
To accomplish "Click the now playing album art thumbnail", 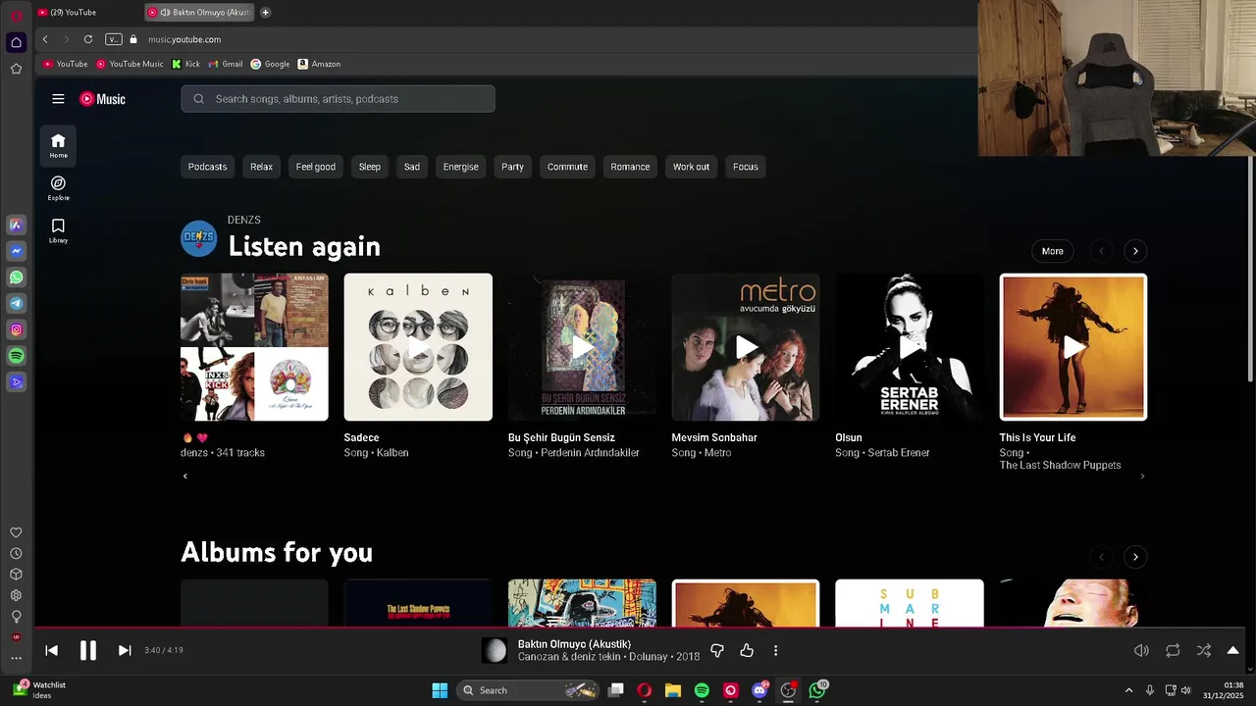I will [495, 650].
